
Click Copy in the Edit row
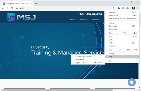(x=128, y=50)
